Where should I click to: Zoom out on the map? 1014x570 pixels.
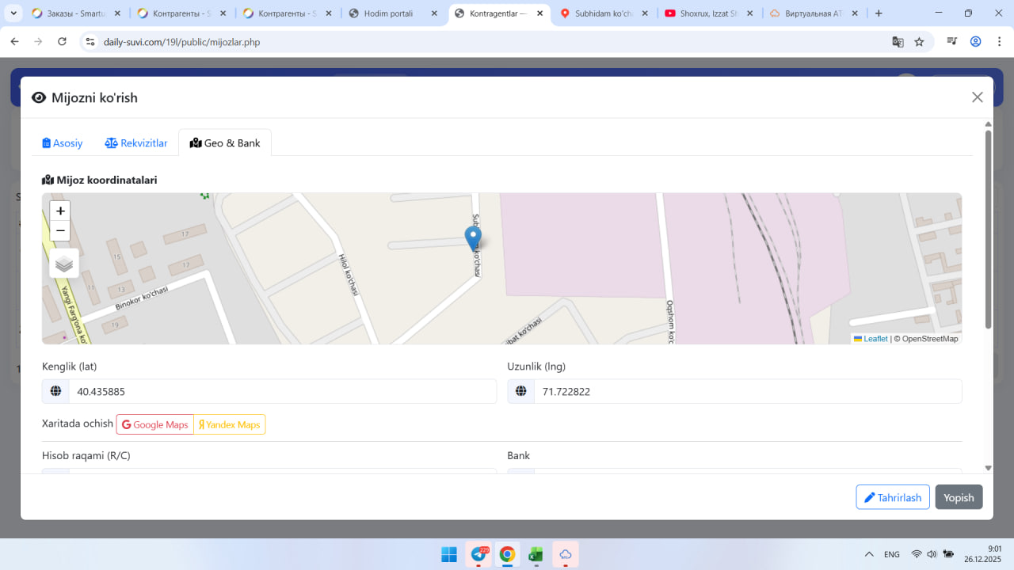click(60, 231)
